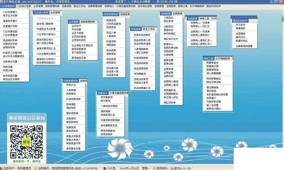
Task: Click the 使用单位 icon in status bar
Action: point(154,168)
